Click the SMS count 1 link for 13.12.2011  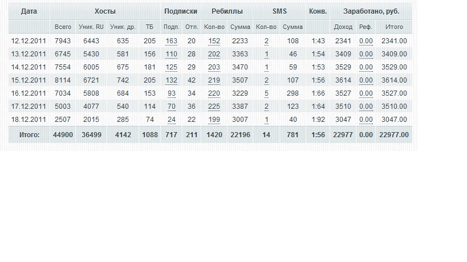point(266,54)
